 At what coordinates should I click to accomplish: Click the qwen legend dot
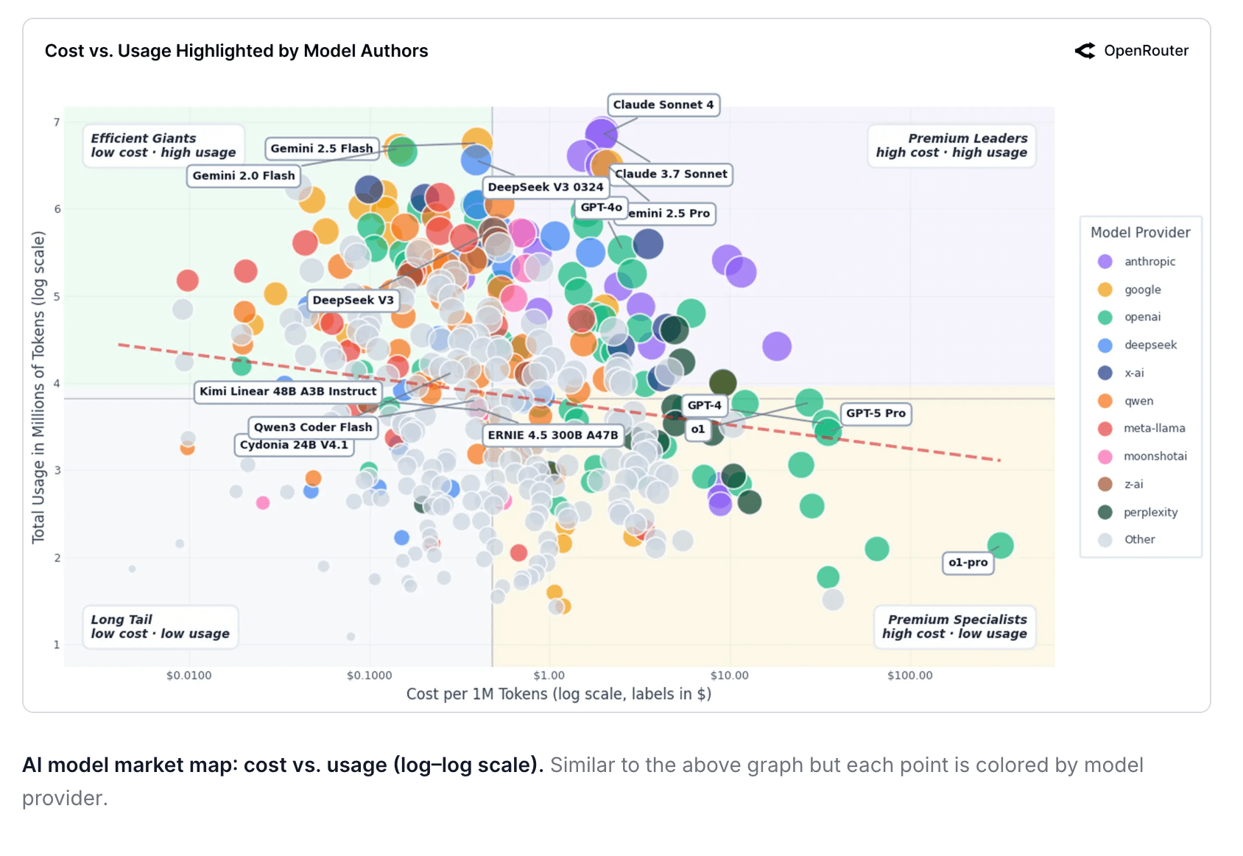[1105, 401]
